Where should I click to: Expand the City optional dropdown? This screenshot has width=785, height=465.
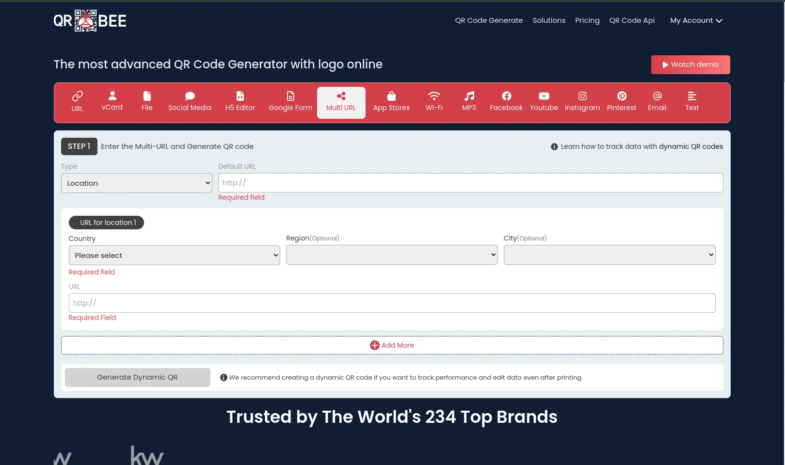(x=609, y=255)
